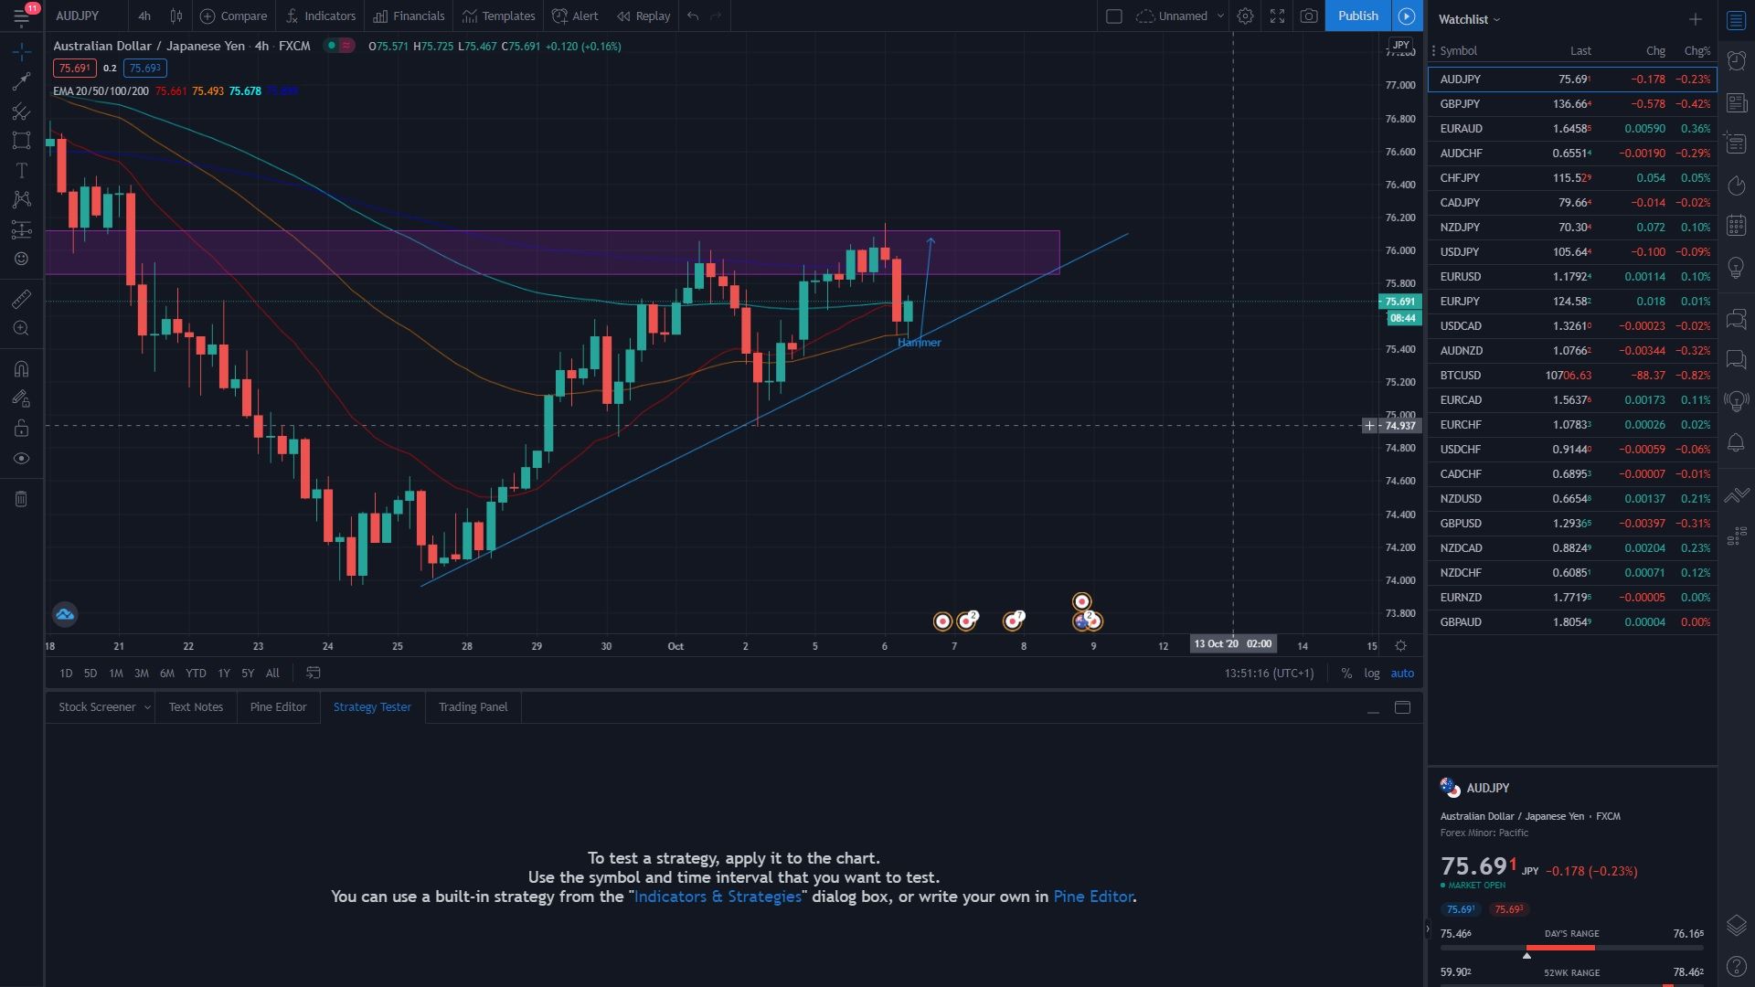Open the Indicators dialog
This screenshot has width=1755, height=987.
320,16
